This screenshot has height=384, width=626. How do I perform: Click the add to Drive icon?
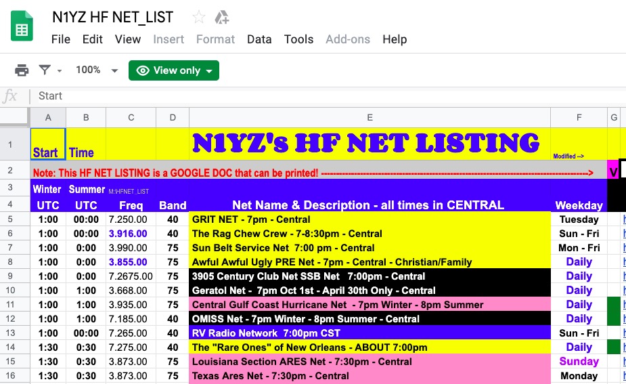(221, 18)
